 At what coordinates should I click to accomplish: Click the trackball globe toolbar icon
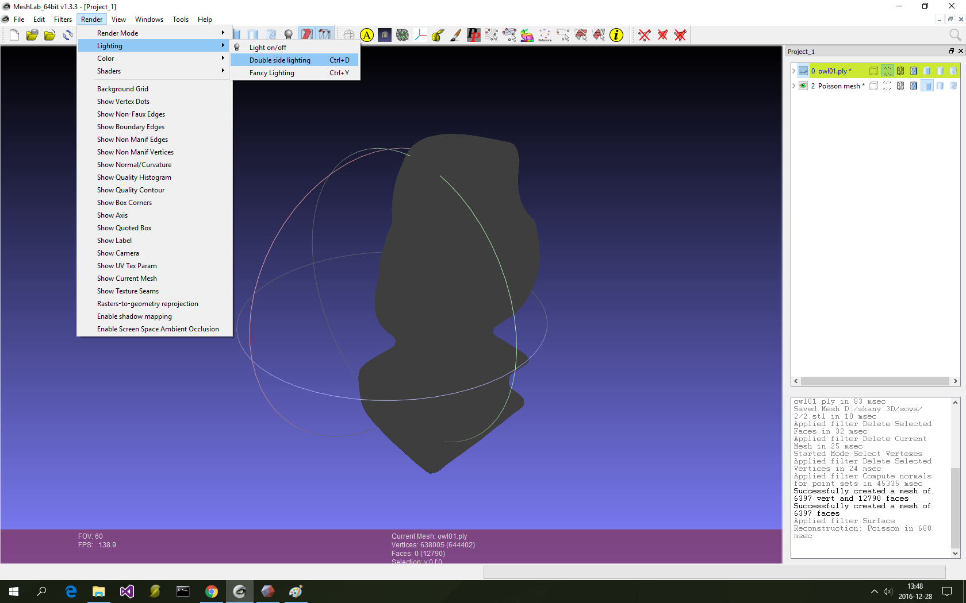click(x=348, y=35)
